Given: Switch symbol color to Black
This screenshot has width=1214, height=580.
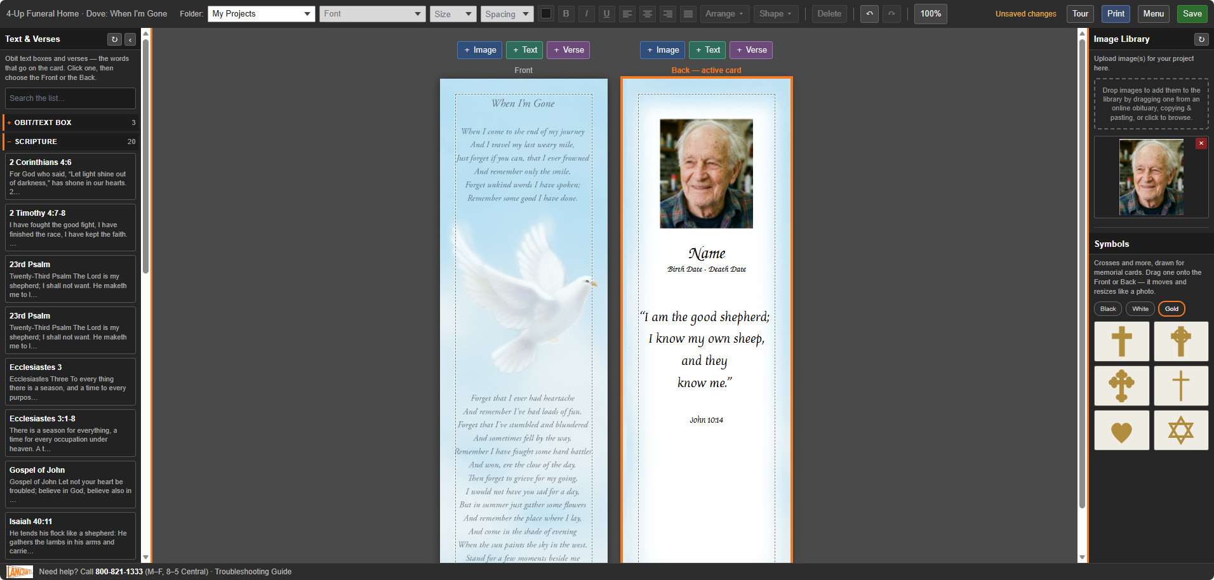Looking at the screenshot, I should (x=1108, y=309).
